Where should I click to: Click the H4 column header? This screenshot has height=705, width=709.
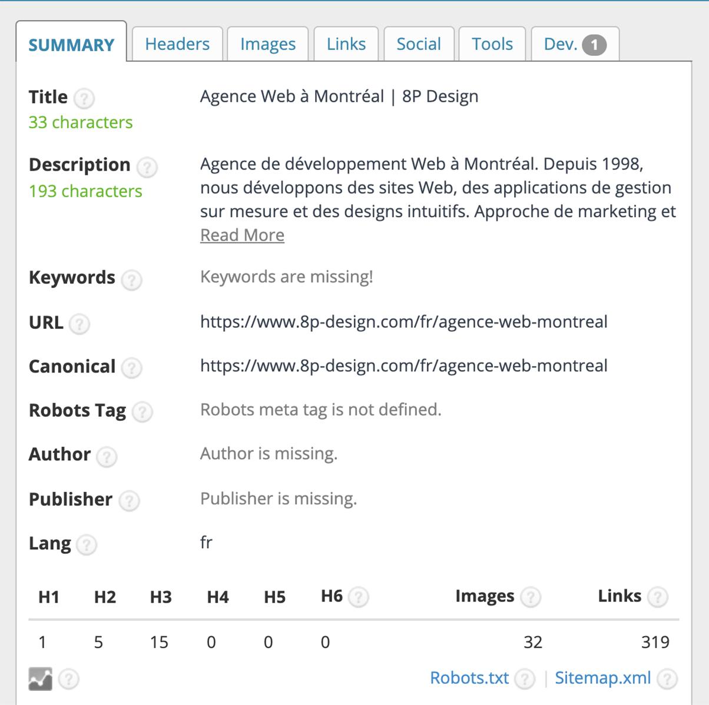[218, 597]
